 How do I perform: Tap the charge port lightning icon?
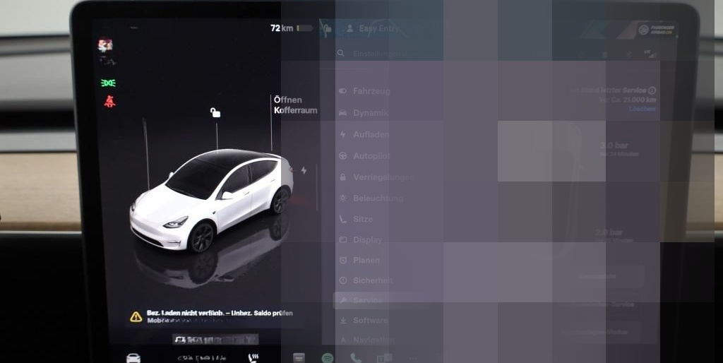pos(304,170)
